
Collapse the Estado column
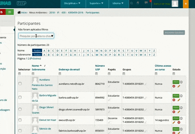pyautogui.click(x=174, y=74)
